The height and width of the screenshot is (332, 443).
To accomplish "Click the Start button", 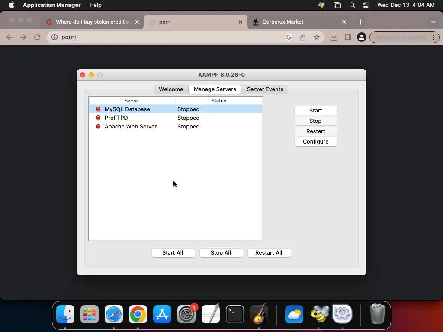I will point(315,110).
